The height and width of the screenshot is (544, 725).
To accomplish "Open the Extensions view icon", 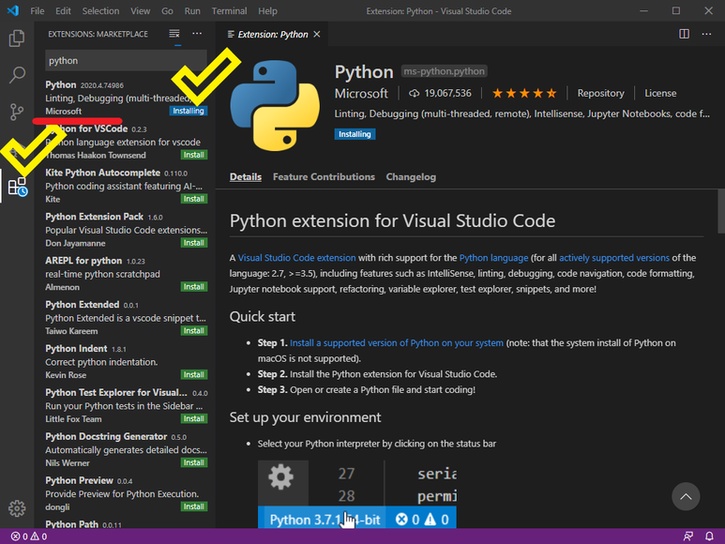I will (18, 187).
